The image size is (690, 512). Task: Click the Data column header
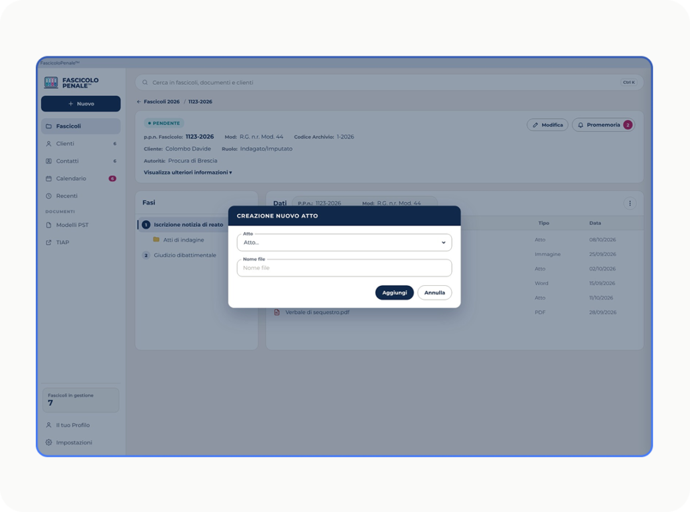click(595, 223)
